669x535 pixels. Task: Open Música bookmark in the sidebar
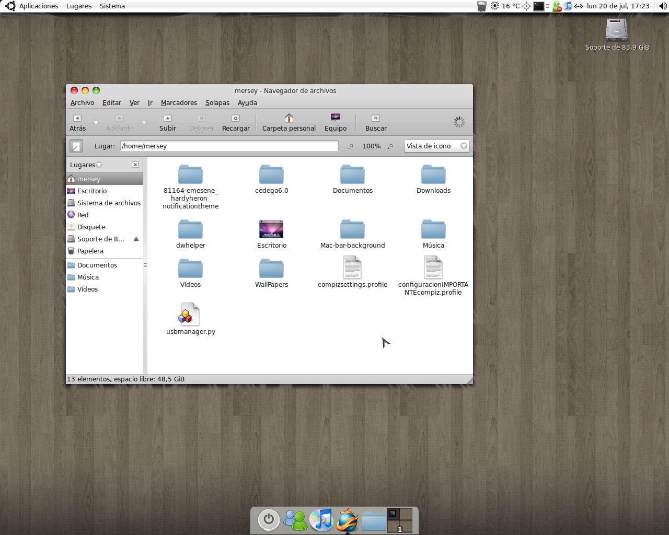105,277
